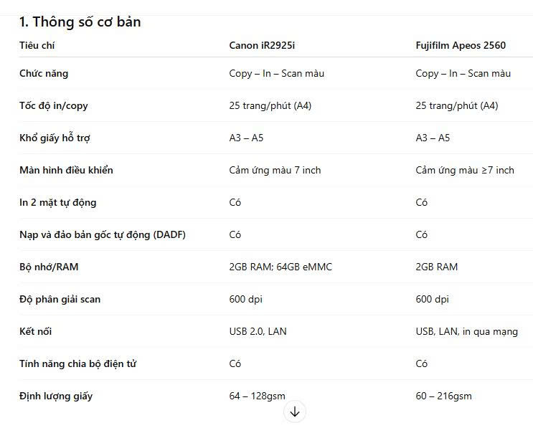Image resolution: width=533 pixels, height=428 pixels.
Task: Select the DADF row label text
Action: click(x=103, y=234)
